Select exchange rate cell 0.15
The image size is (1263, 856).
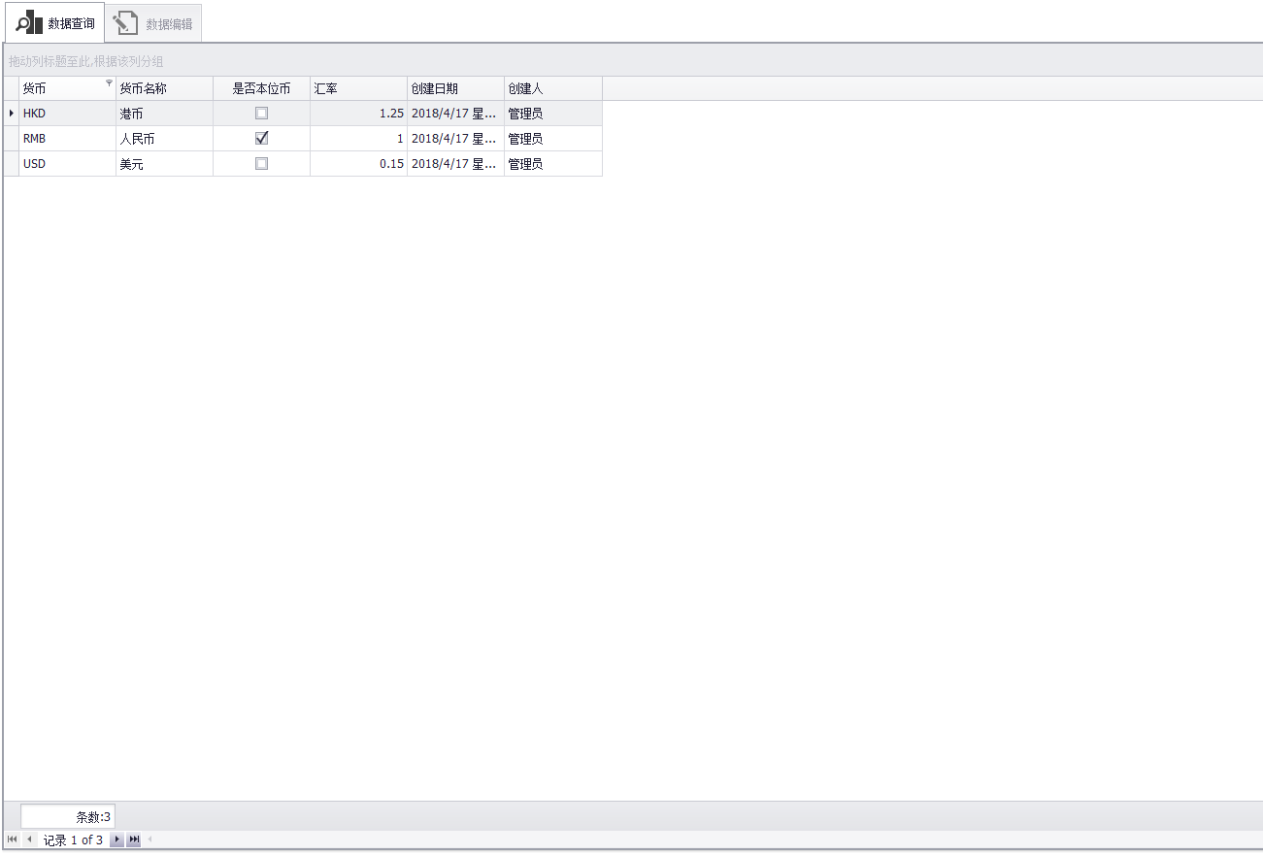(x=358, y=164)
